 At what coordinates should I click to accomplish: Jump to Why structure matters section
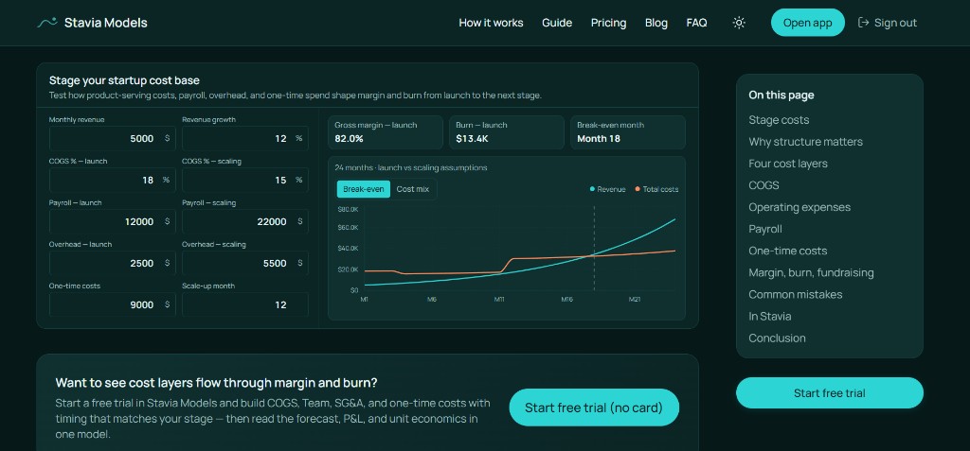805,142
